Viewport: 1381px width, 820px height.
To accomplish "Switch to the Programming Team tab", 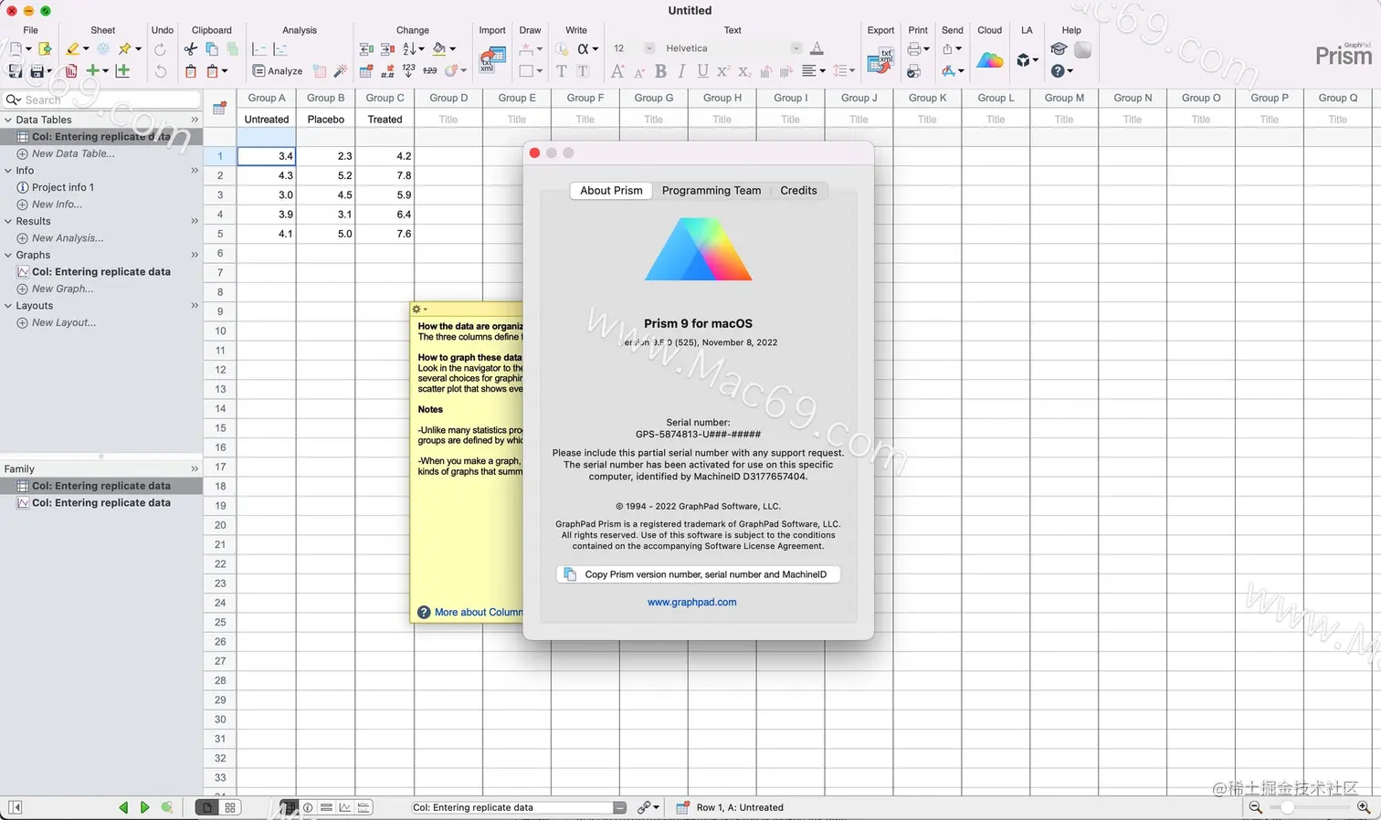I will pyautogui.click(x=712, y=191).
